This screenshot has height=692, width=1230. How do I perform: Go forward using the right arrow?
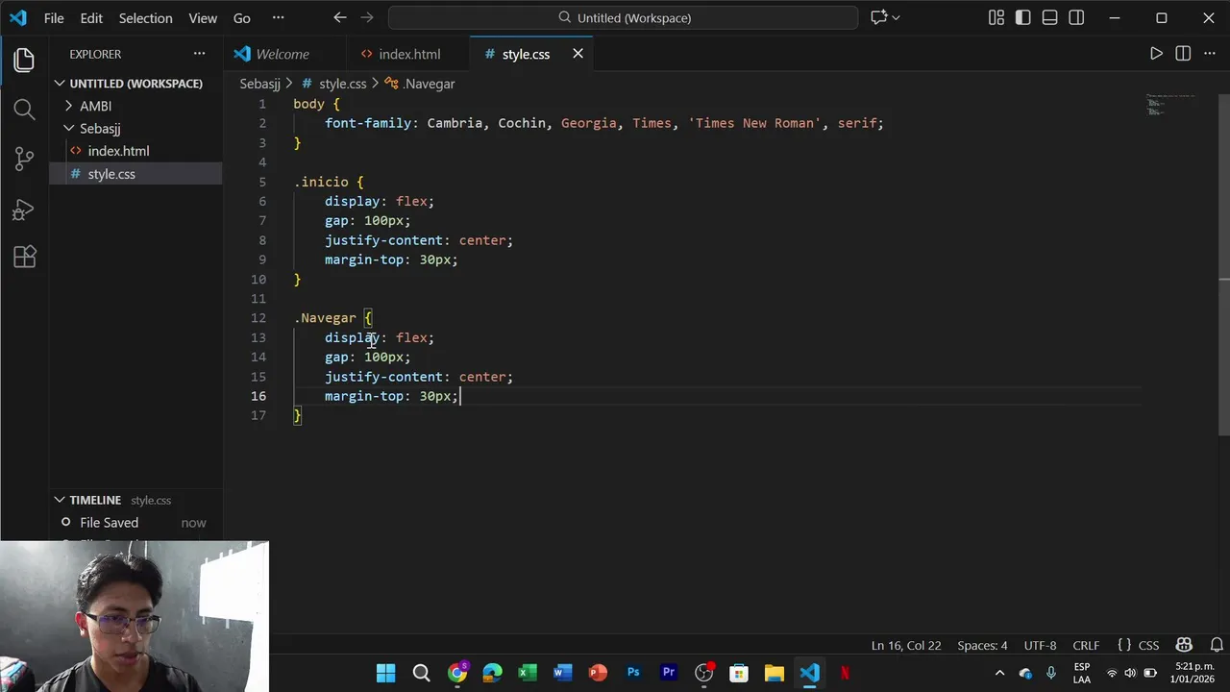(366, 17)
